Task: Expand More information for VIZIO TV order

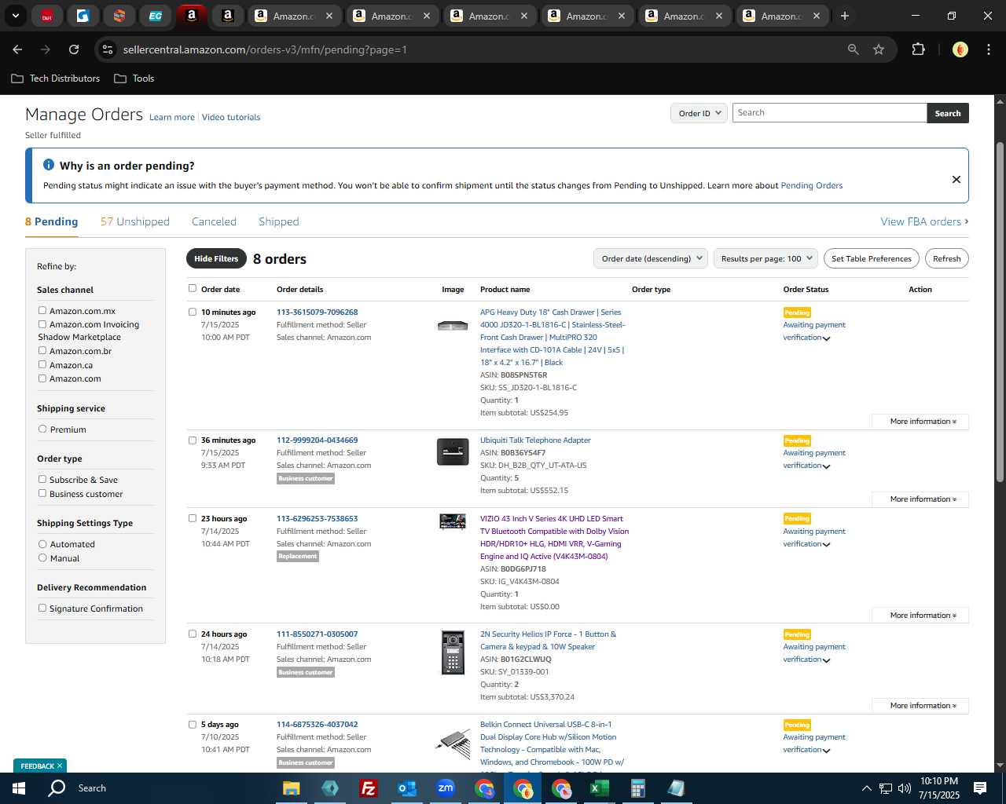Action: (x=920, y=616)
